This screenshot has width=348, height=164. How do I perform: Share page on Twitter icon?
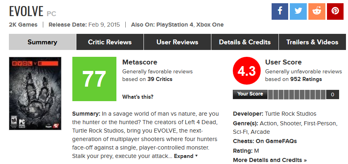[x=298, y=12]
